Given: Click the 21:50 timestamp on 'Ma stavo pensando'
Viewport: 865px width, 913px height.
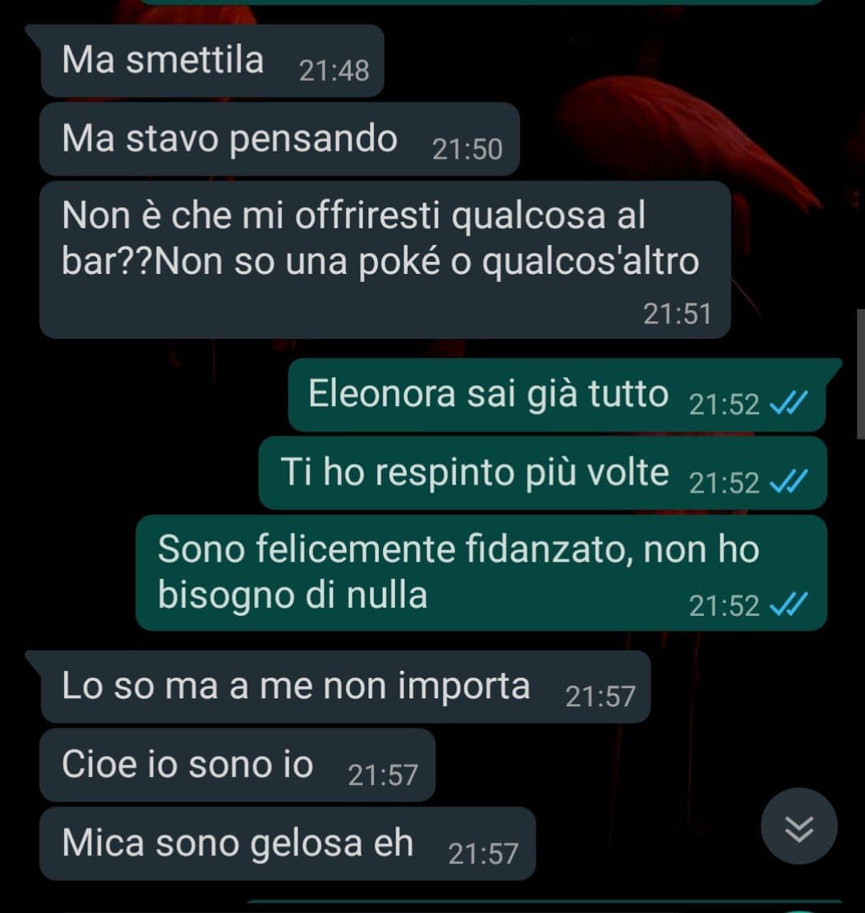Looking at the screenshot, I should click(467, 149).
